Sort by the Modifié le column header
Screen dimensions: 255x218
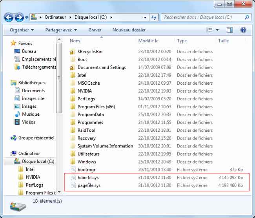click(148, 41)
